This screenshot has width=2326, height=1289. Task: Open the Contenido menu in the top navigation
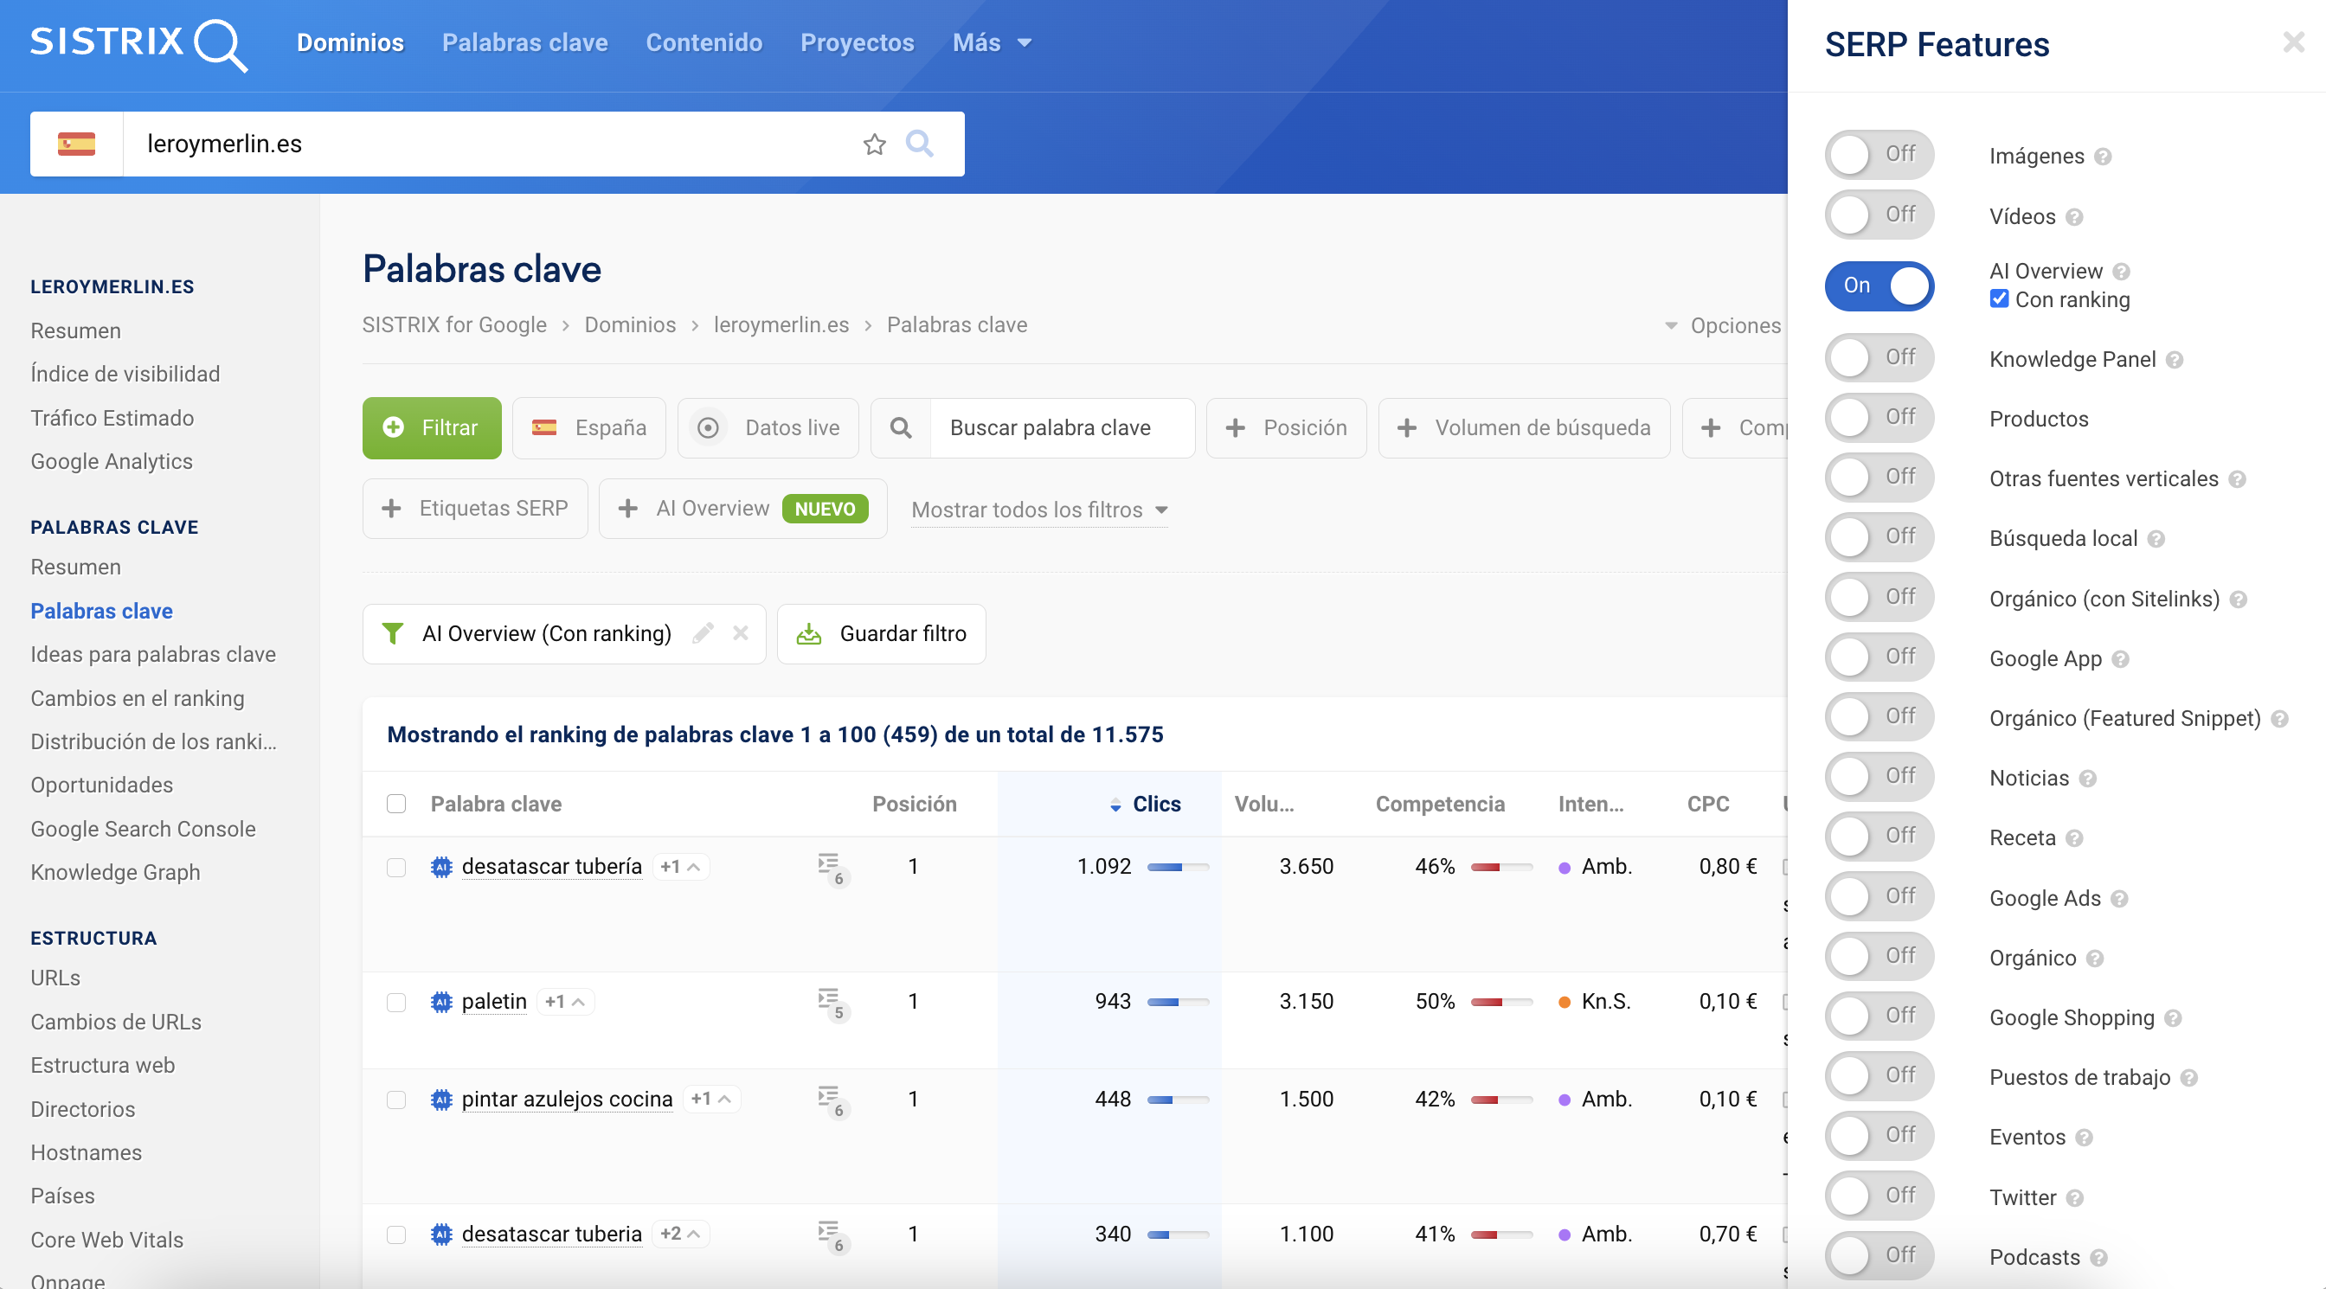(x=704, y=42)
